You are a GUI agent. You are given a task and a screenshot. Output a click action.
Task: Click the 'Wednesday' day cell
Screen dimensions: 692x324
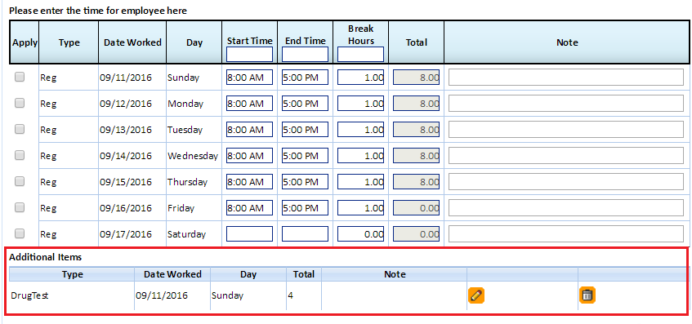[x=193, y=156]
